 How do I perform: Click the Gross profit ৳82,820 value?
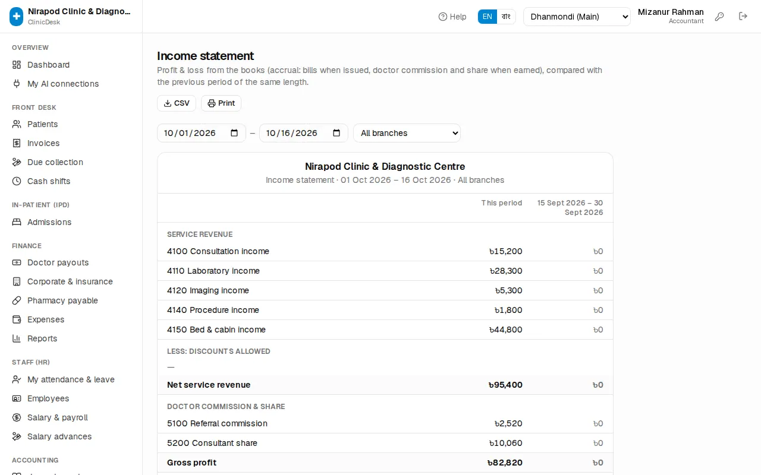pos(505,463)
